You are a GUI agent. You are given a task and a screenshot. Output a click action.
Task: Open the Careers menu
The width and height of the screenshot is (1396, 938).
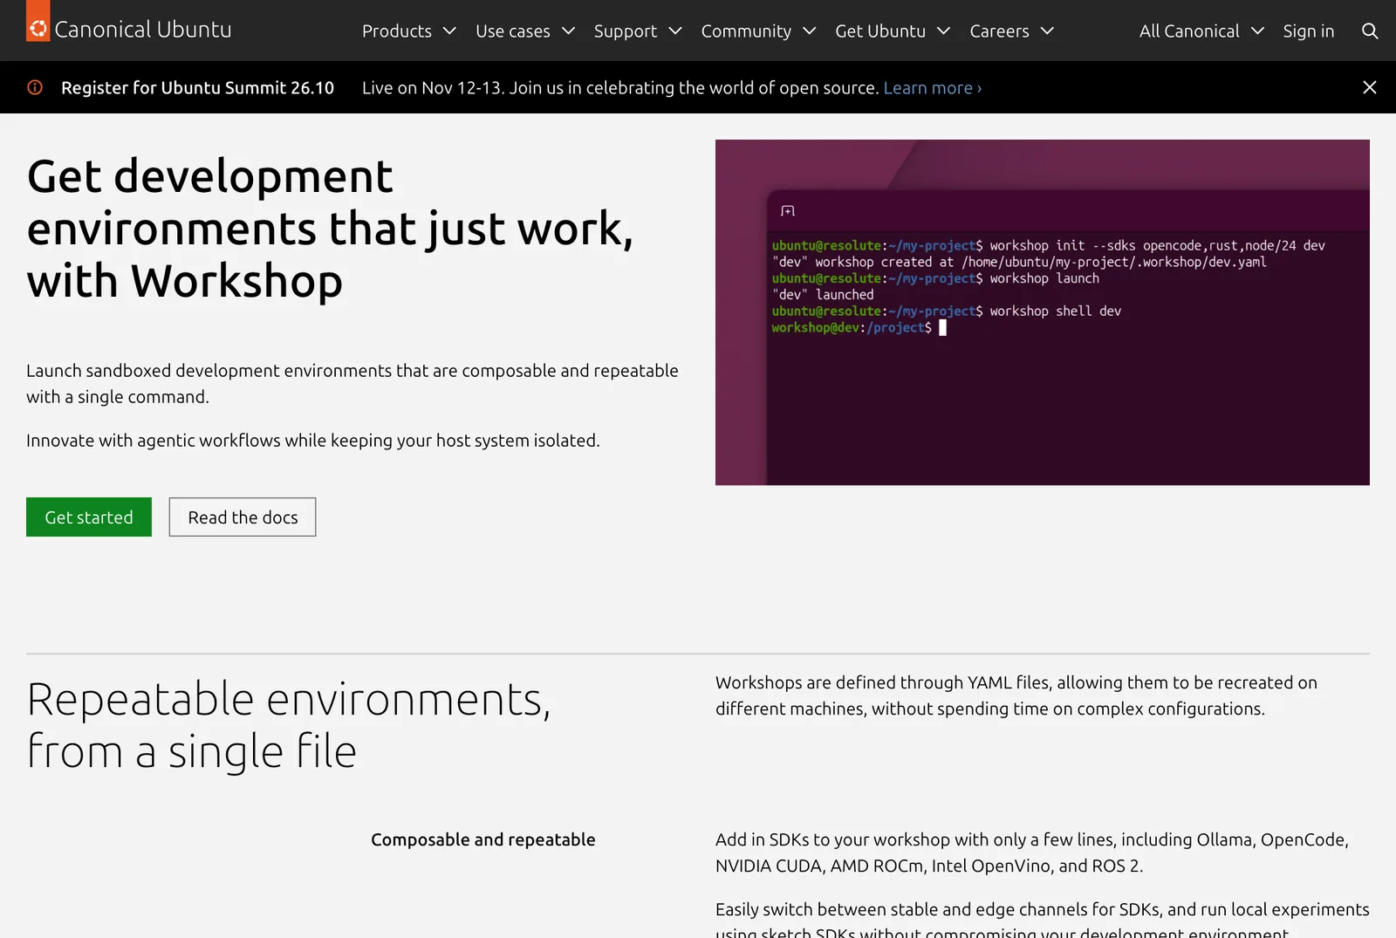point(1012,31)
